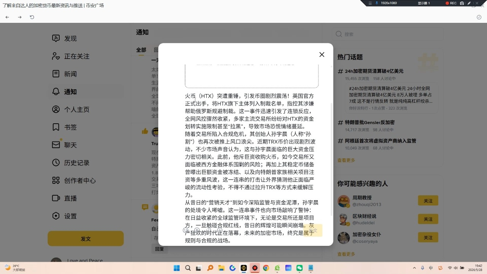Screen dimensions: 487x274
Task: Open the weather widget showing 26°C
Action: [x=15, y=268]
